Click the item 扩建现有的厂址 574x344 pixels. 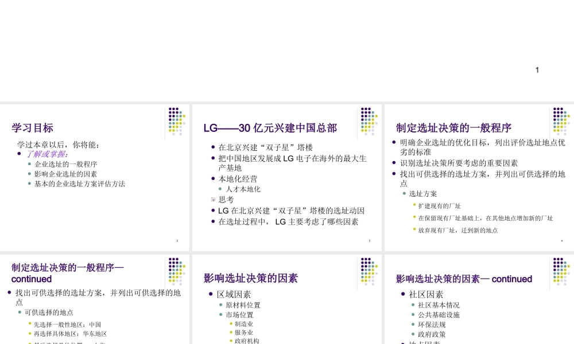tap(439, 206)
